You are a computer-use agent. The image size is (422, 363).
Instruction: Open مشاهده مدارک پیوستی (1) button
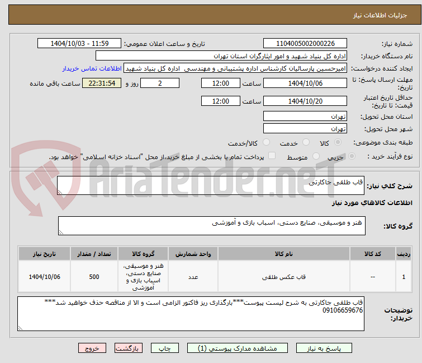[237, 348]
